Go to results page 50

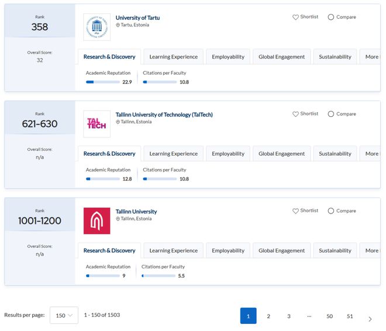[329, 316]
